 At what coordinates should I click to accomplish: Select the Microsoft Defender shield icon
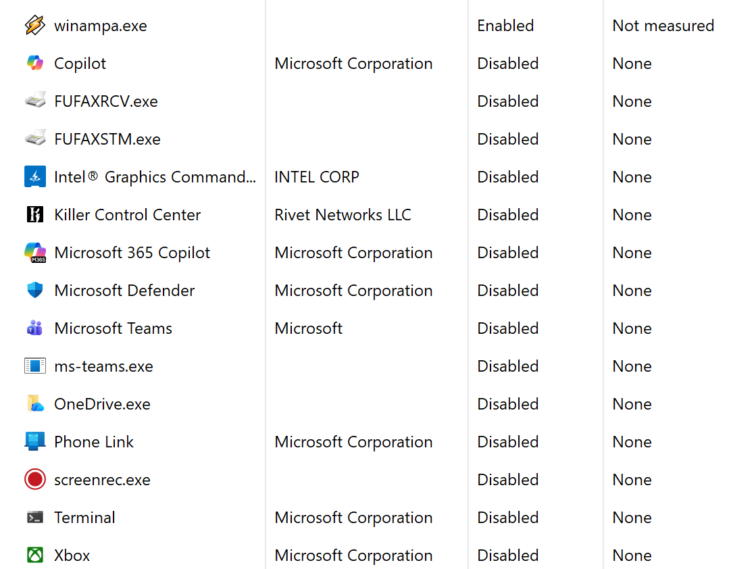tap(34, 291)
